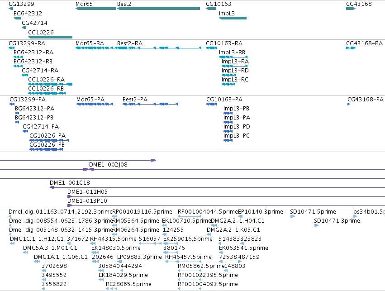
Task: Select protein ImpL3-PD label
Action: point(237,127)
